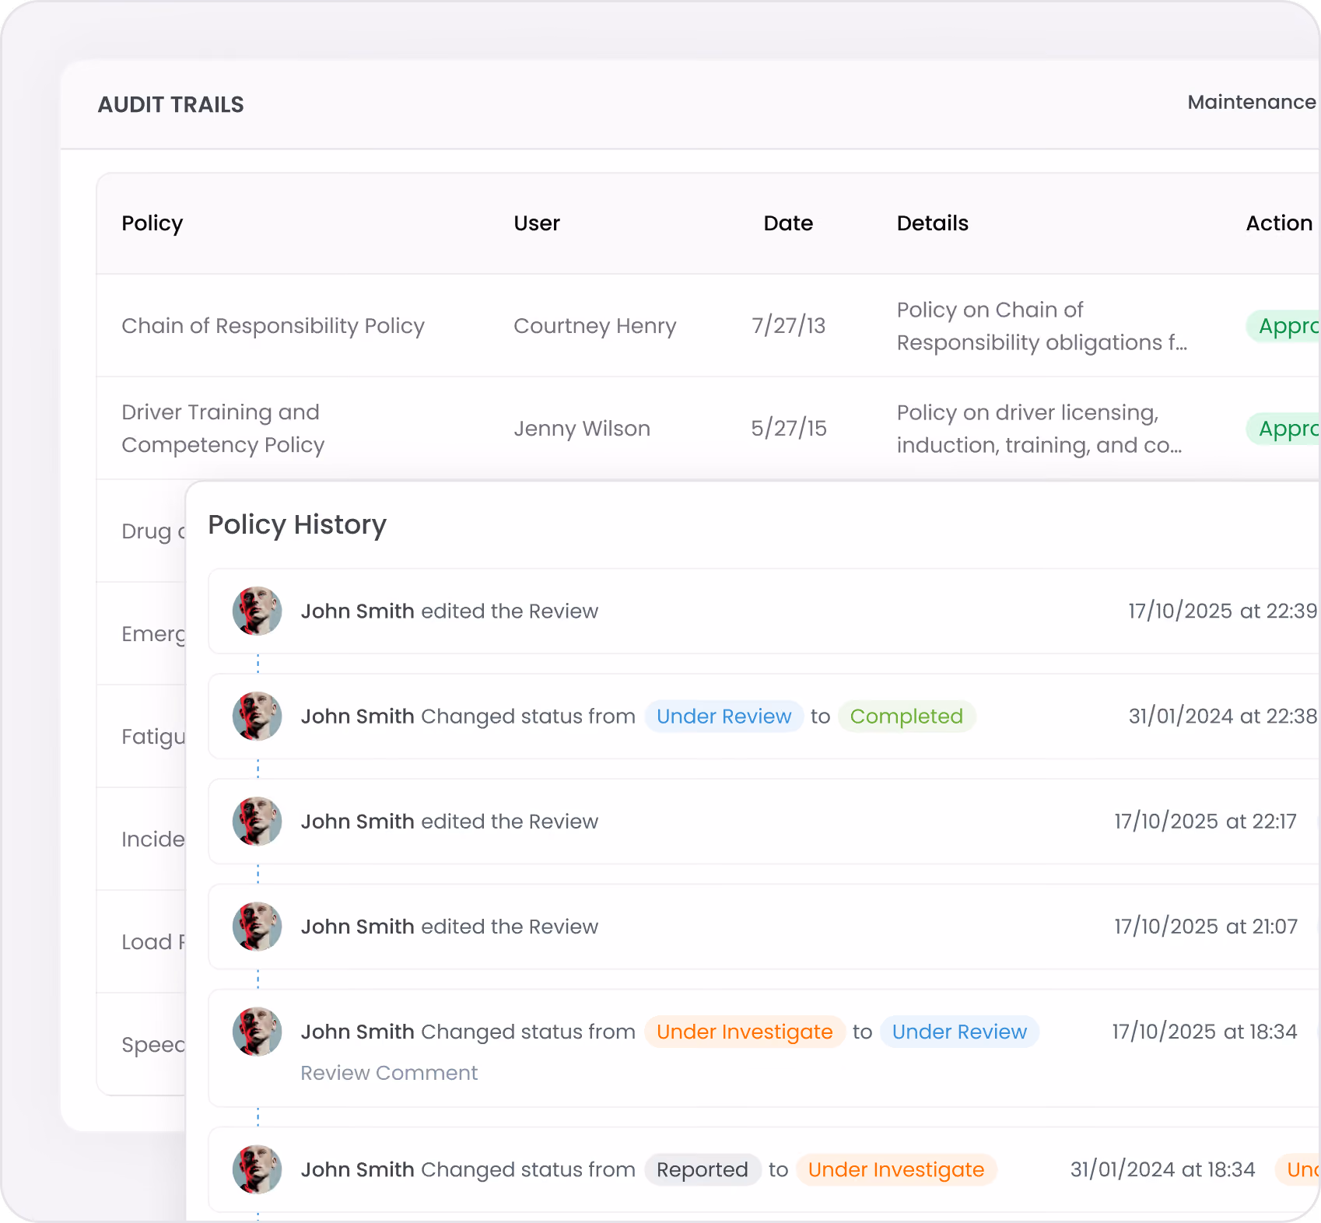
Task: Click the Policy History heading
Action: [x=297, y=525]
